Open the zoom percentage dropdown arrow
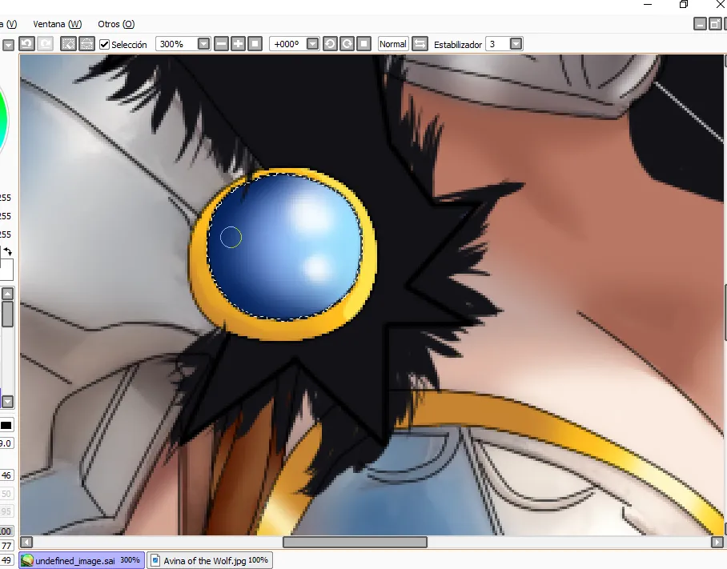The height and width of the screenshot is (569, 727). tap(203, 44)
